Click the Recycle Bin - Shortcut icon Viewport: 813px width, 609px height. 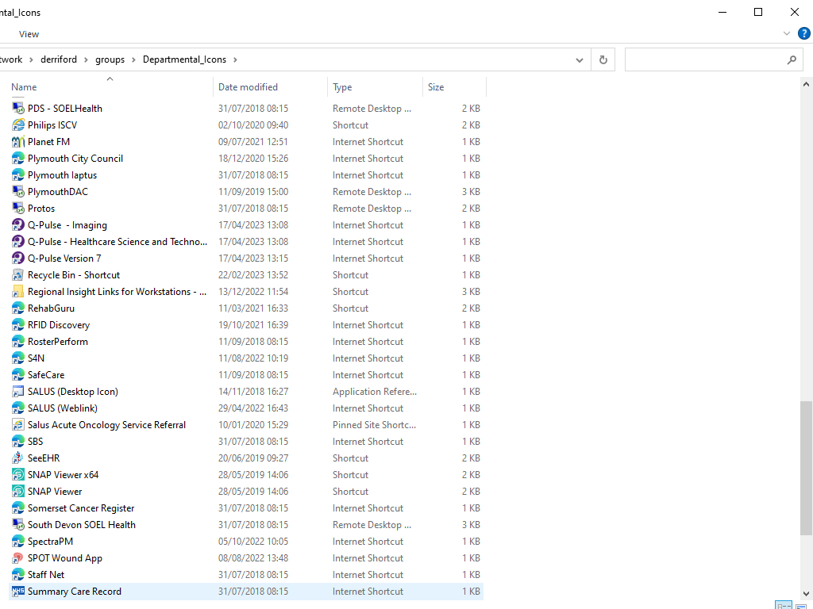(18, 275)
